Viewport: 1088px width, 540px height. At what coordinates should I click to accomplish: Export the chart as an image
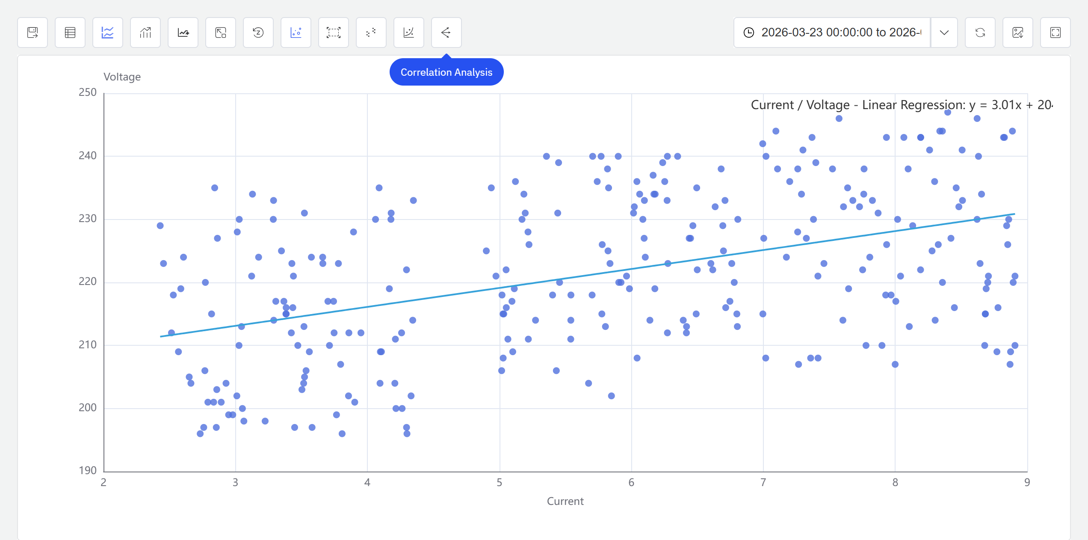point(1018,33)
